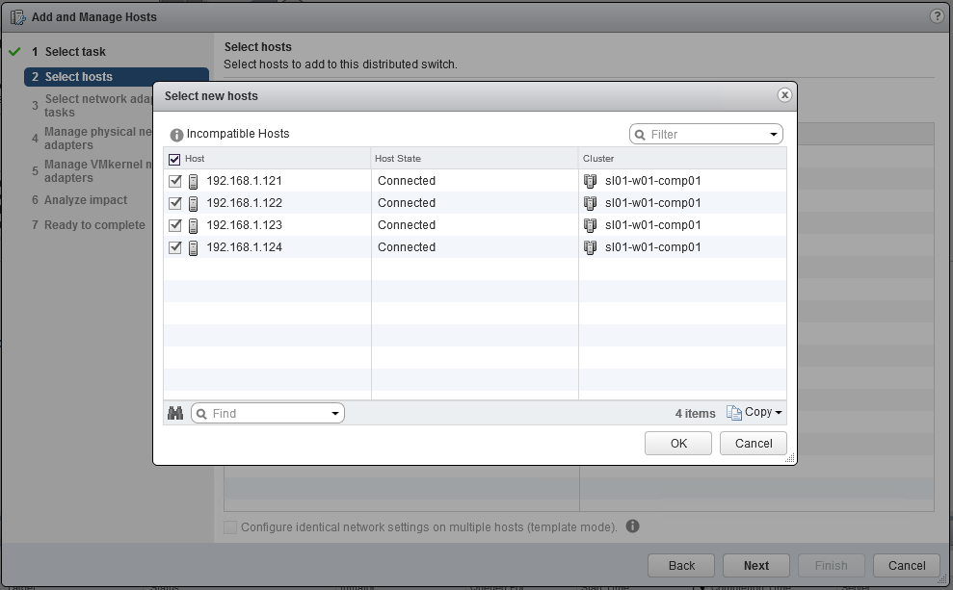Click the wizard Back button

click(681, 565)
